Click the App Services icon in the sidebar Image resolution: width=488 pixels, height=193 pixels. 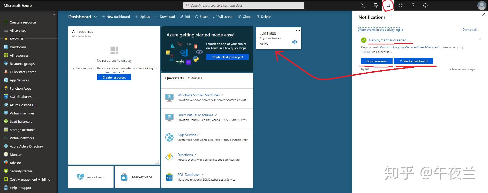6,80
